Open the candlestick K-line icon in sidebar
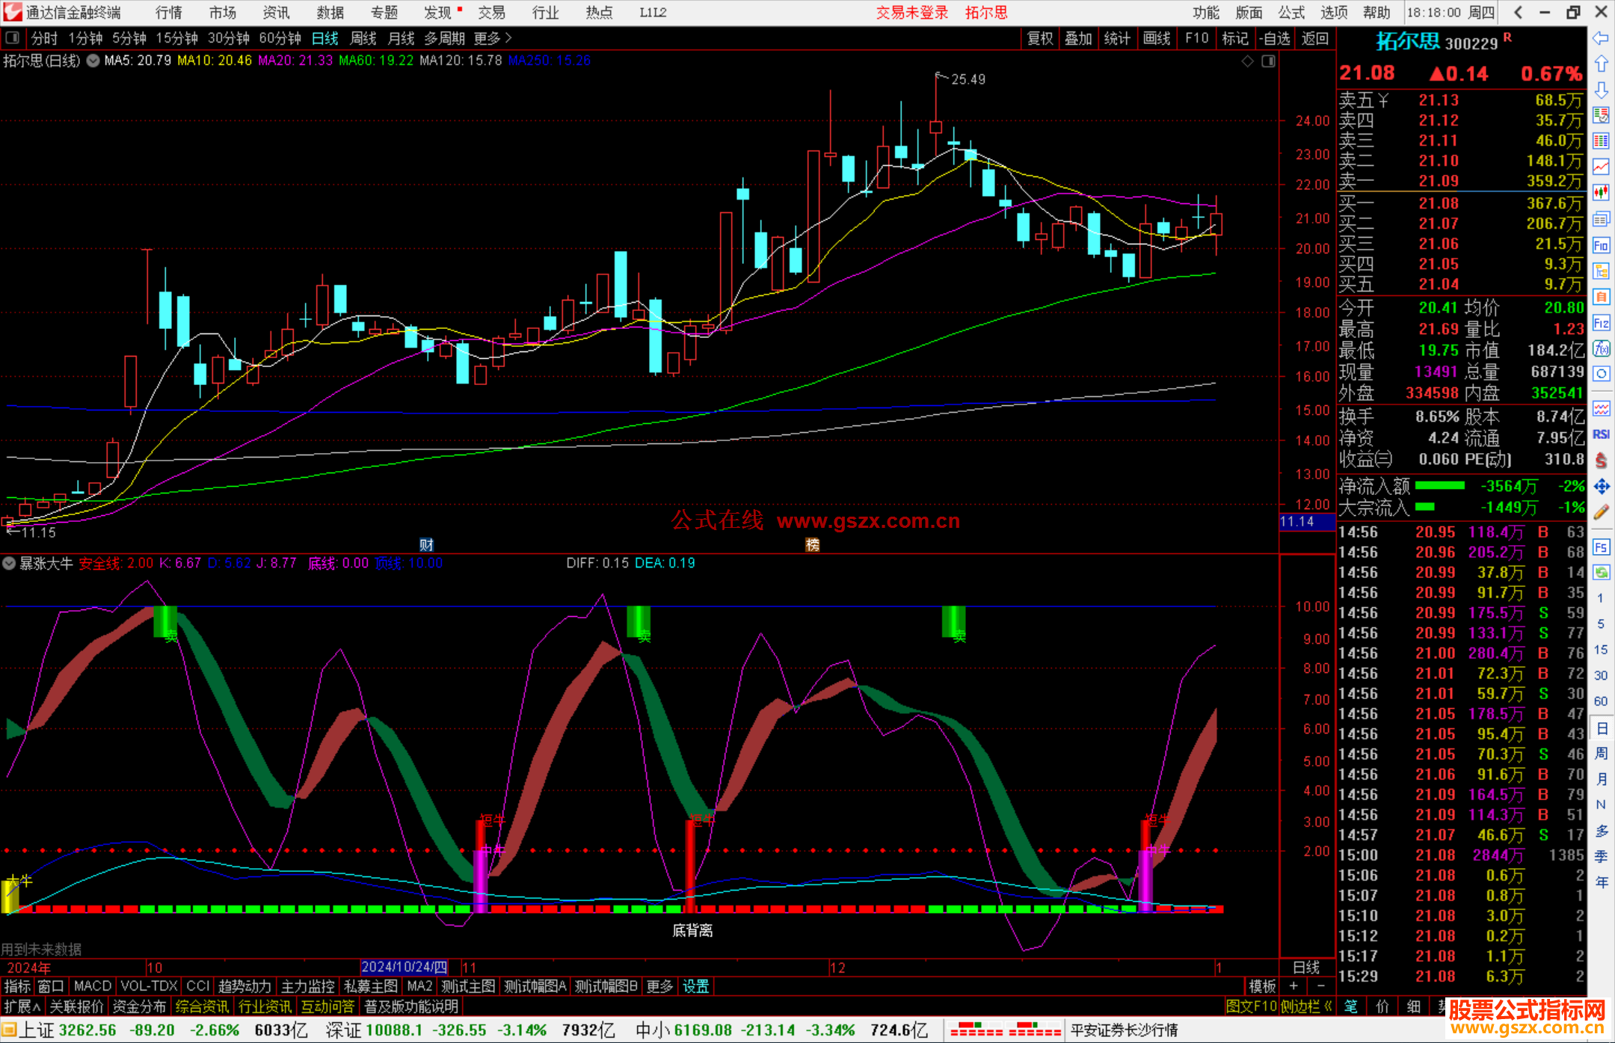1615x1043 pixels. [x=1601, y=193]
